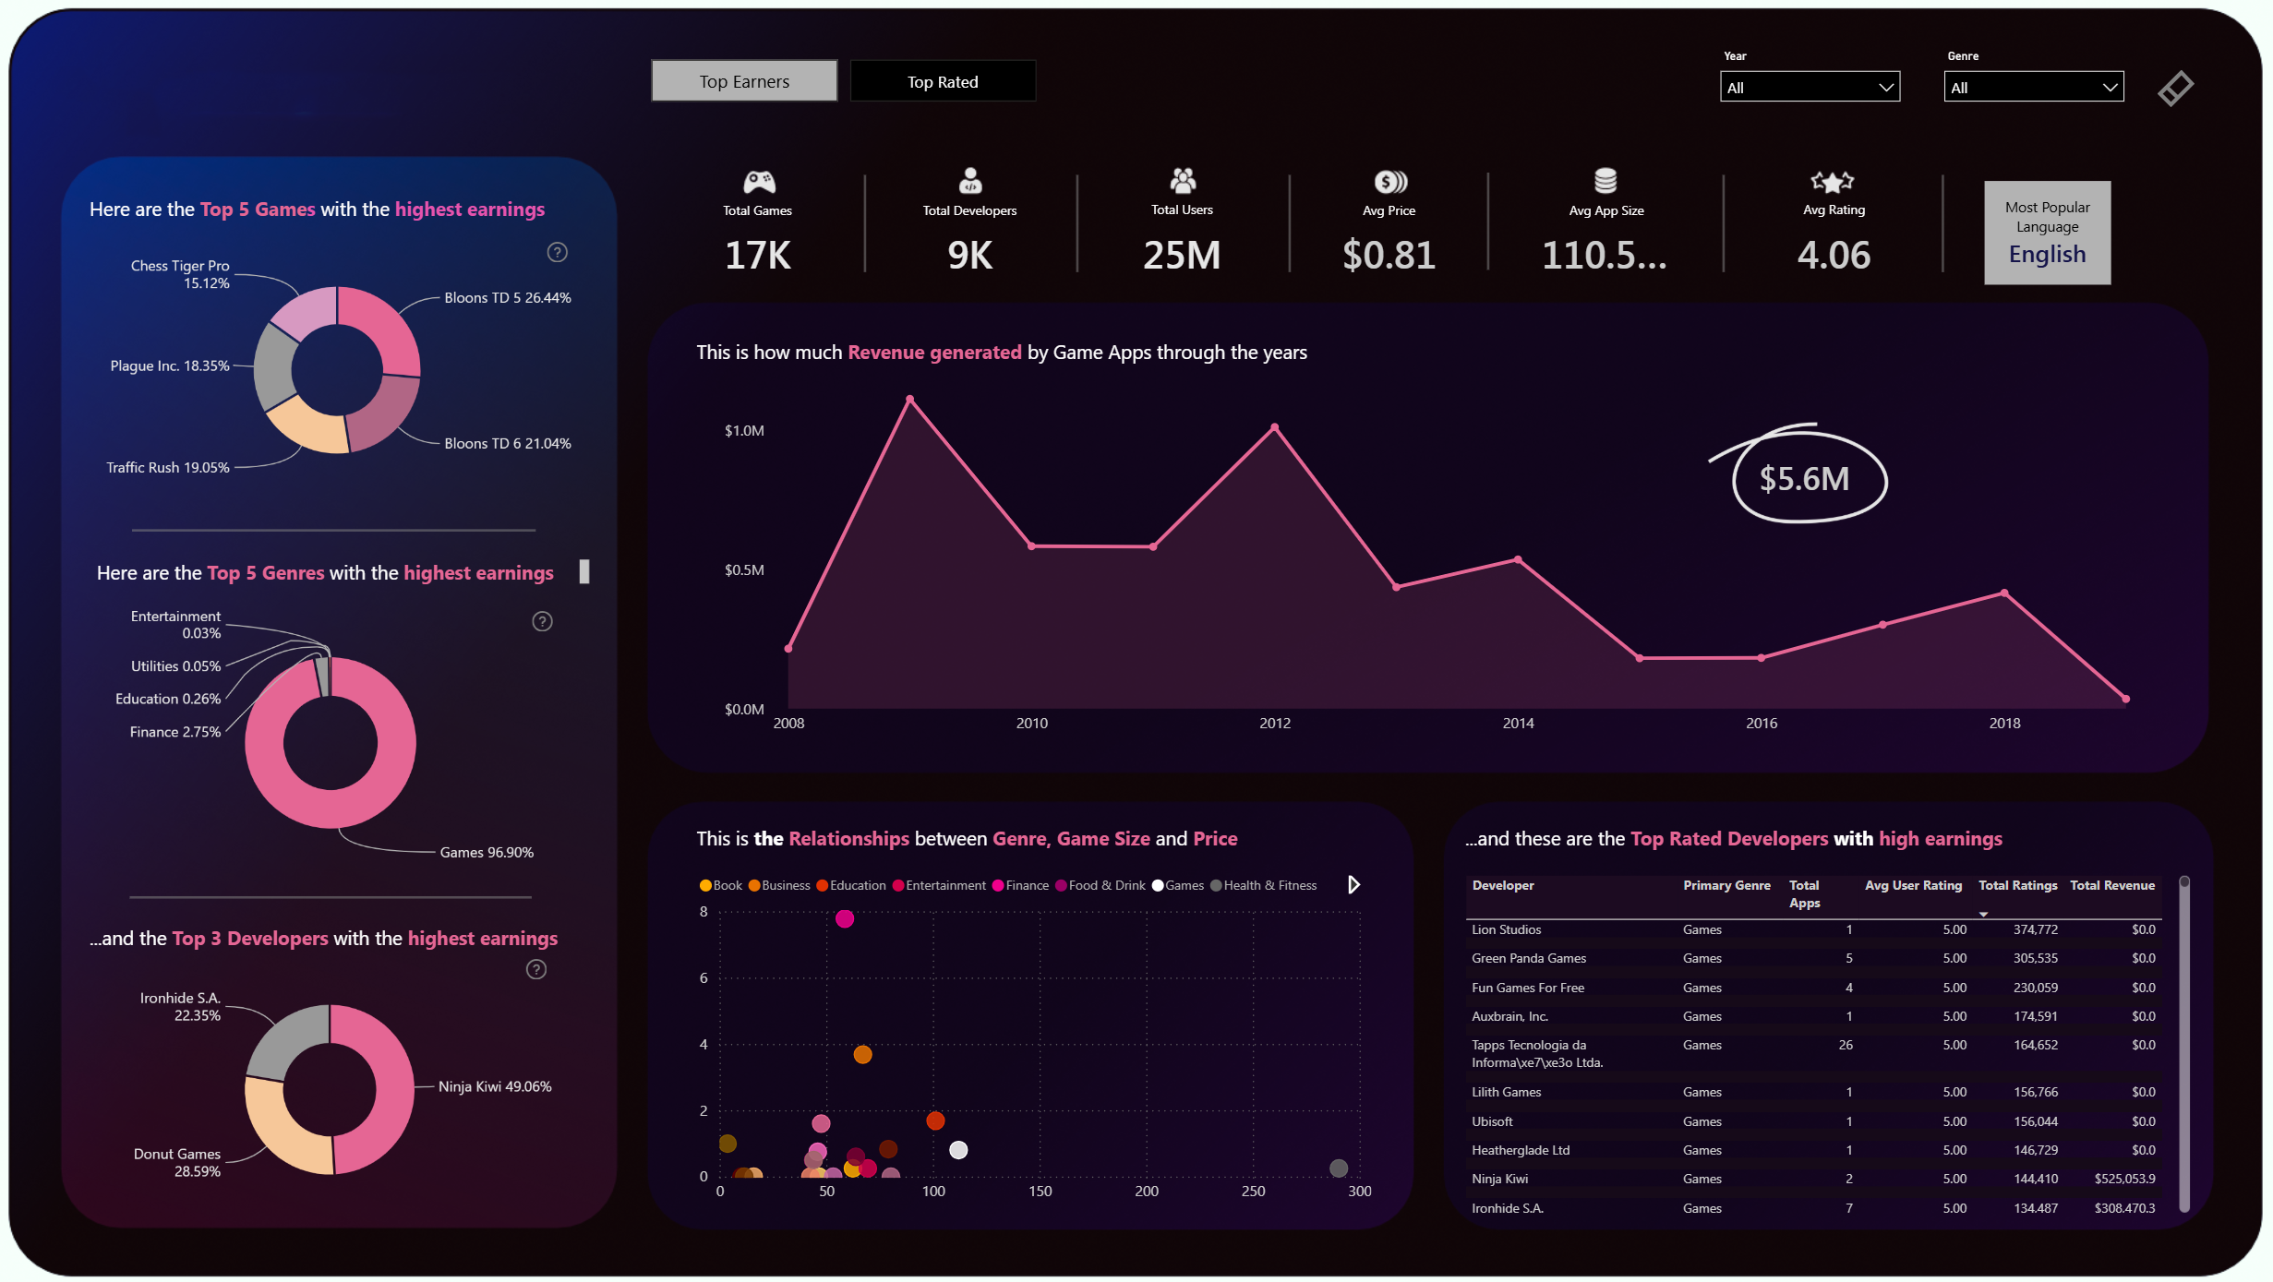2273x1282 pixels.
Task: Click the Total Users group icon
Action: tap(1182, 180)
